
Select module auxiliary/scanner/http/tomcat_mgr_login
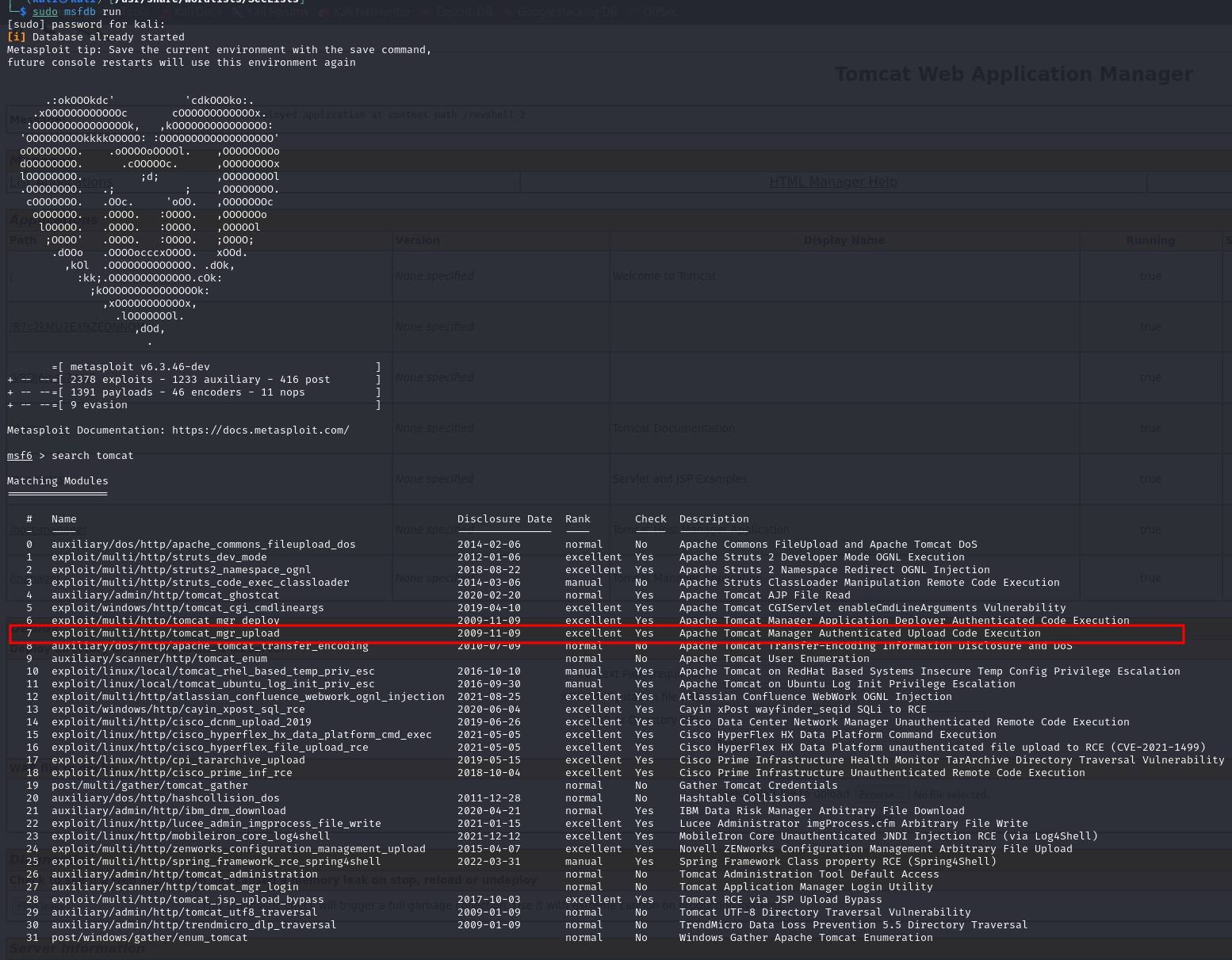pyautogui.click(x=175, y=887)
